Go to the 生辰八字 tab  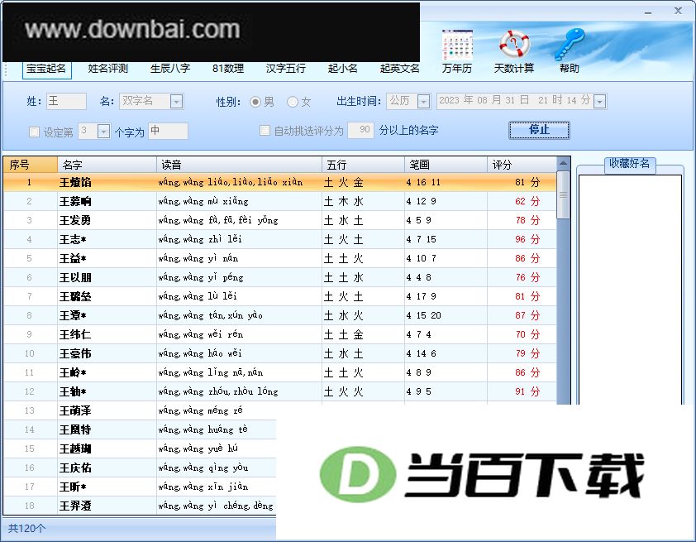point(170,69)
